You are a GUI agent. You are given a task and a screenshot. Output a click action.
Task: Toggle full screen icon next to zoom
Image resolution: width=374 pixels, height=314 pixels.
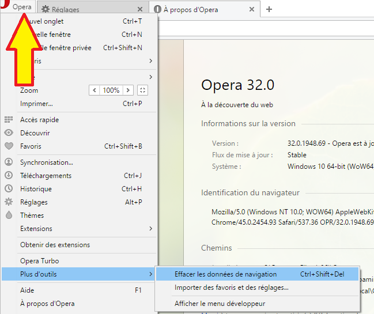click(142, 90)
